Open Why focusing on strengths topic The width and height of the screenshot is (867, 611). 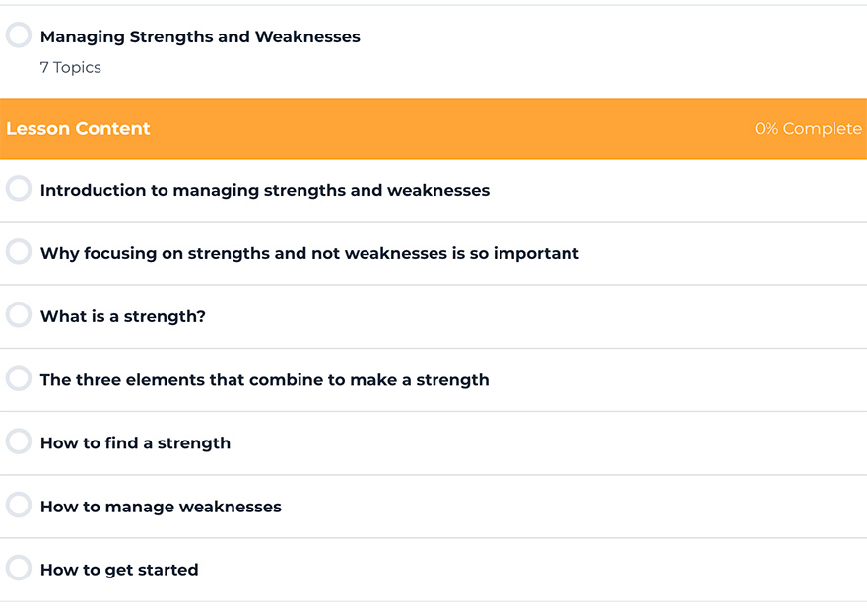pos(309,253)
